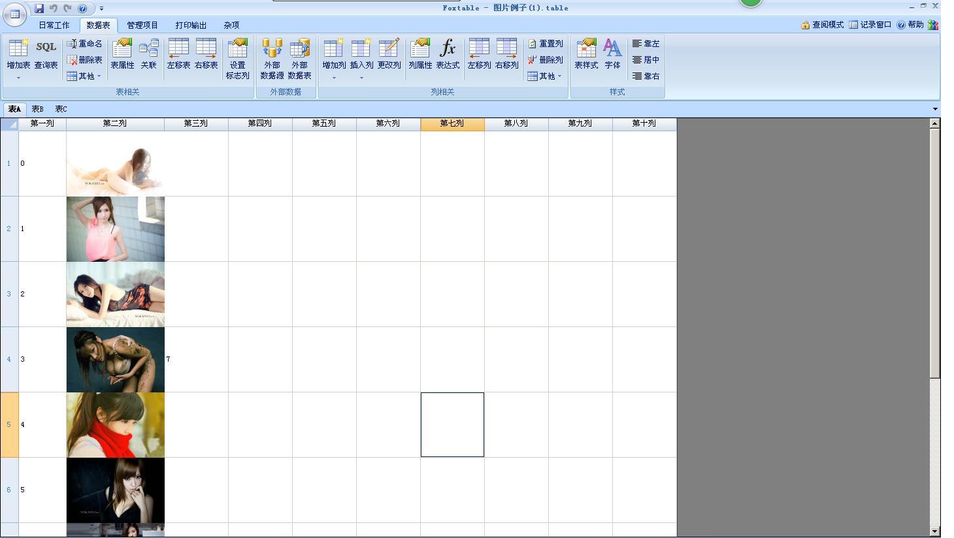Expand the 增加列 dropdown arrow

point(334,78)
